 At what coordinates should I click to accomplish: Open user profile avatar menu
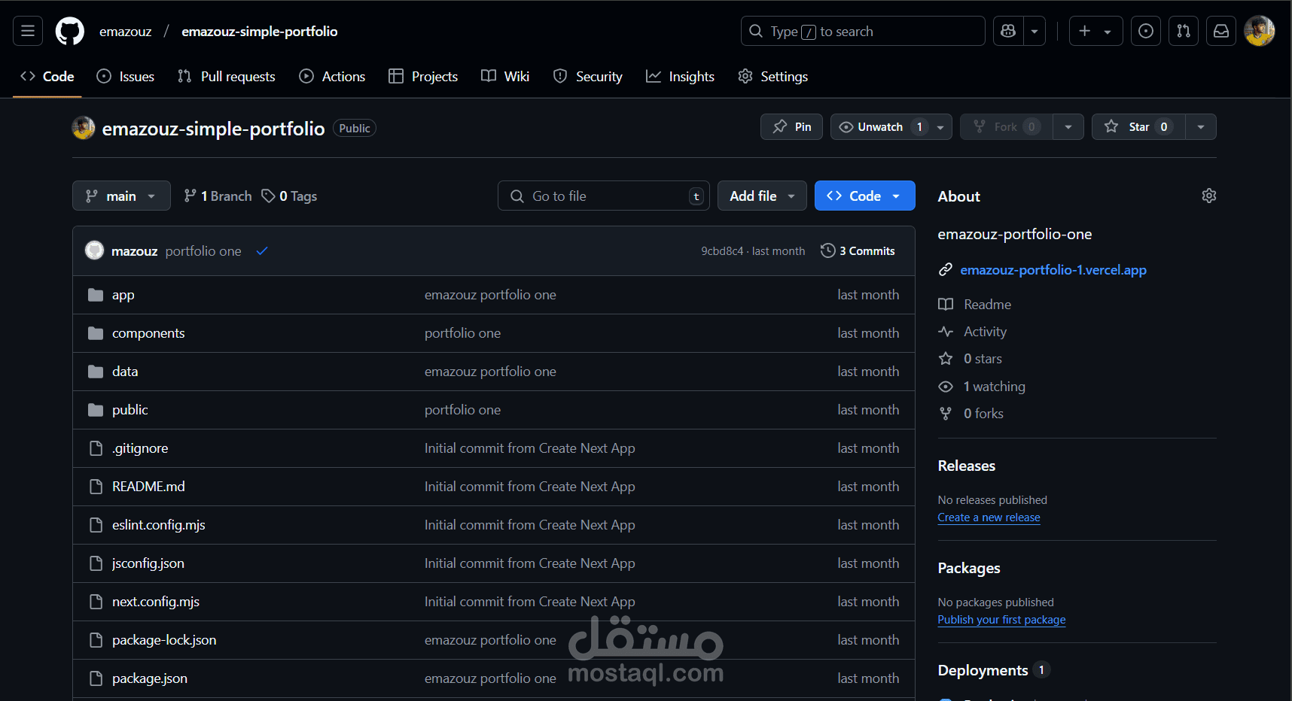1260,31
